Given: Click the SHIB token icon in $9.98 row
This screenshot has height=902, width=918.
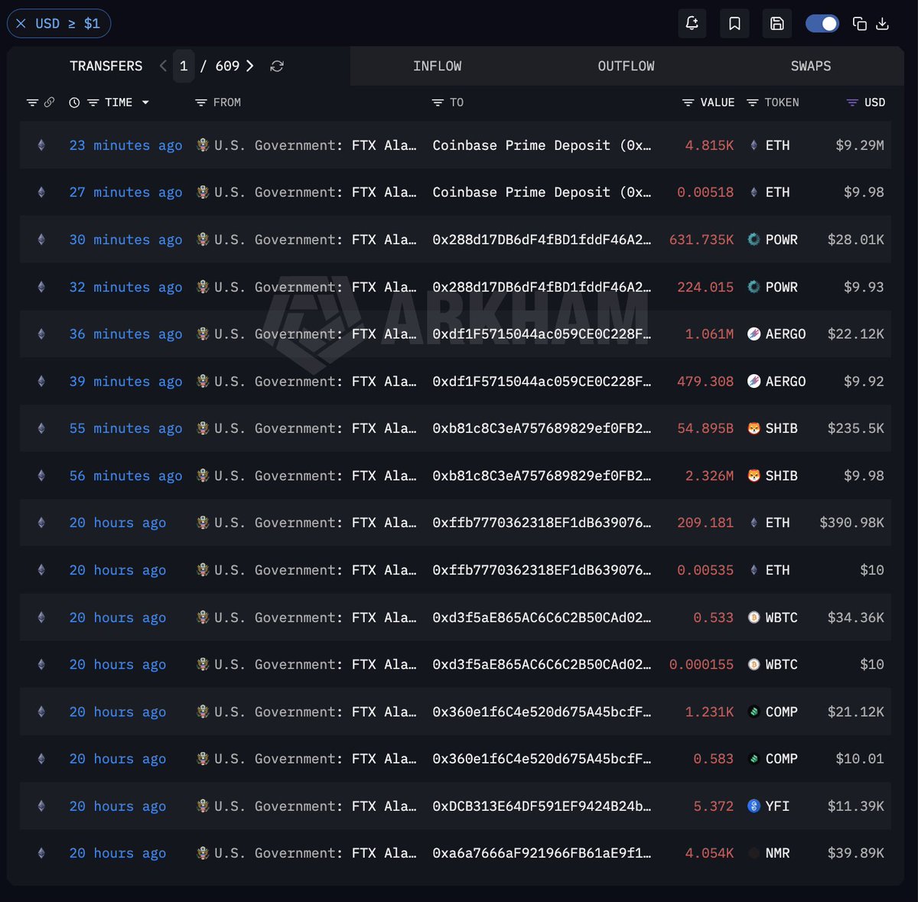Looking at the screenshot, I should [754, 476].
